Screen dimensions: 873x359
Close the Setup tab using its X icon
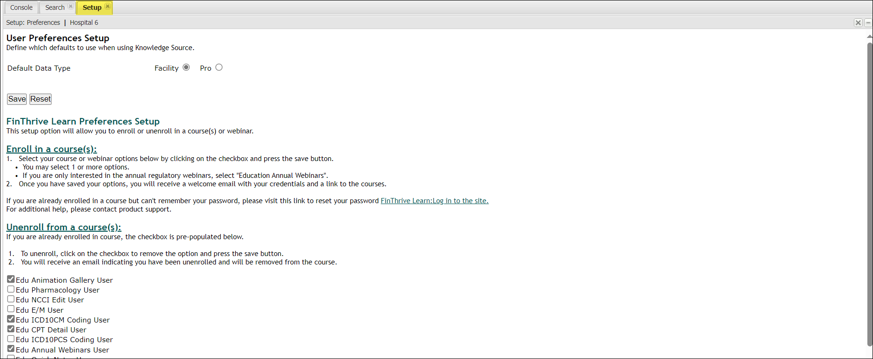(108, 7)
